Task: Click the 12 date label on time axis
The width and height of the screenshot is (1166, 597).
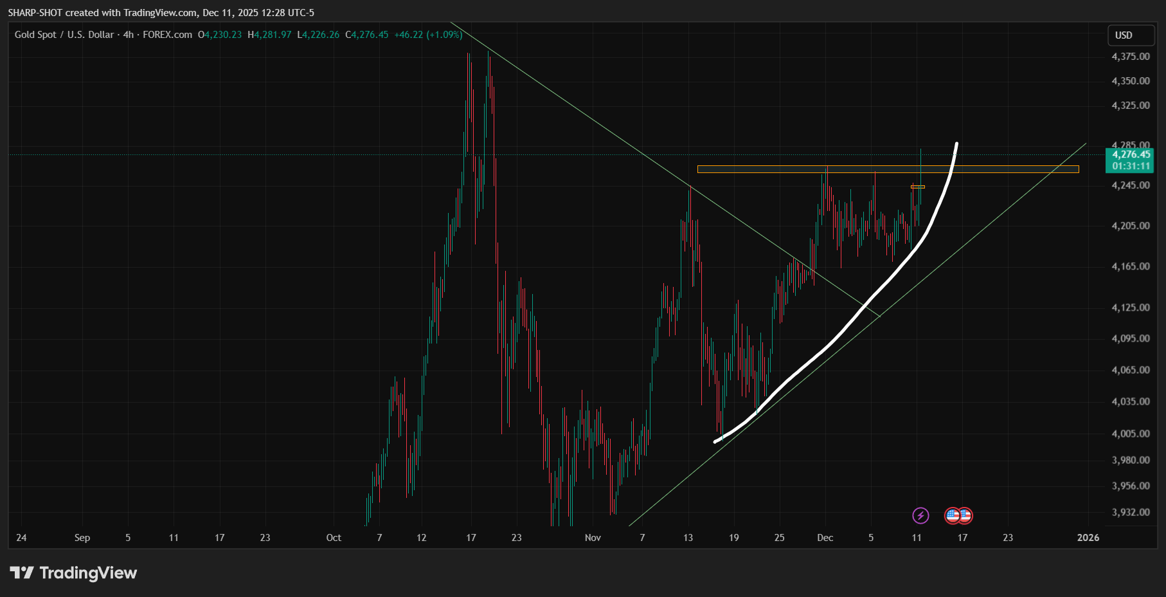Action: (422, 538)
